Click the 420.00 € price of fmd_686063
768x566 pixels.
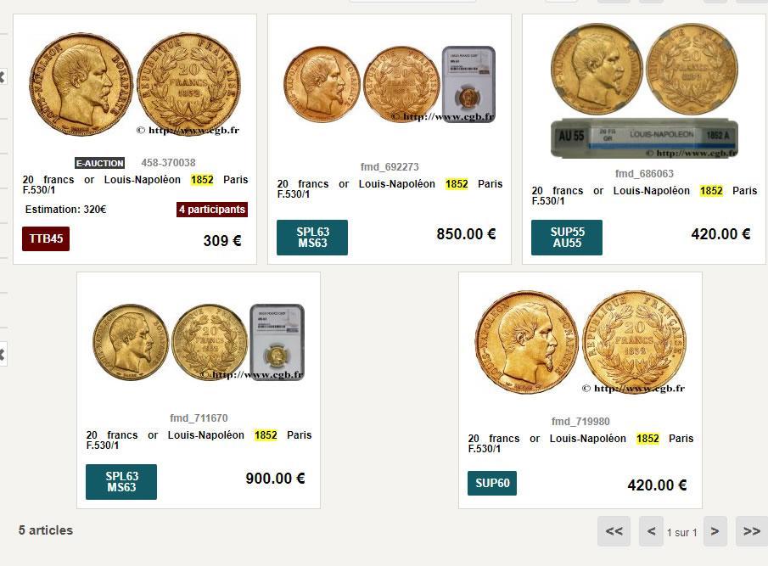pos(720,234)
